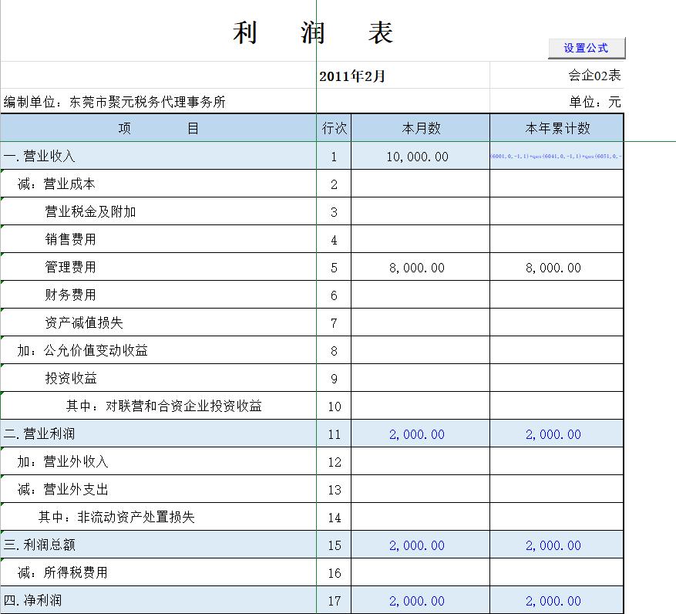Click the 设置公式 button

586,48
